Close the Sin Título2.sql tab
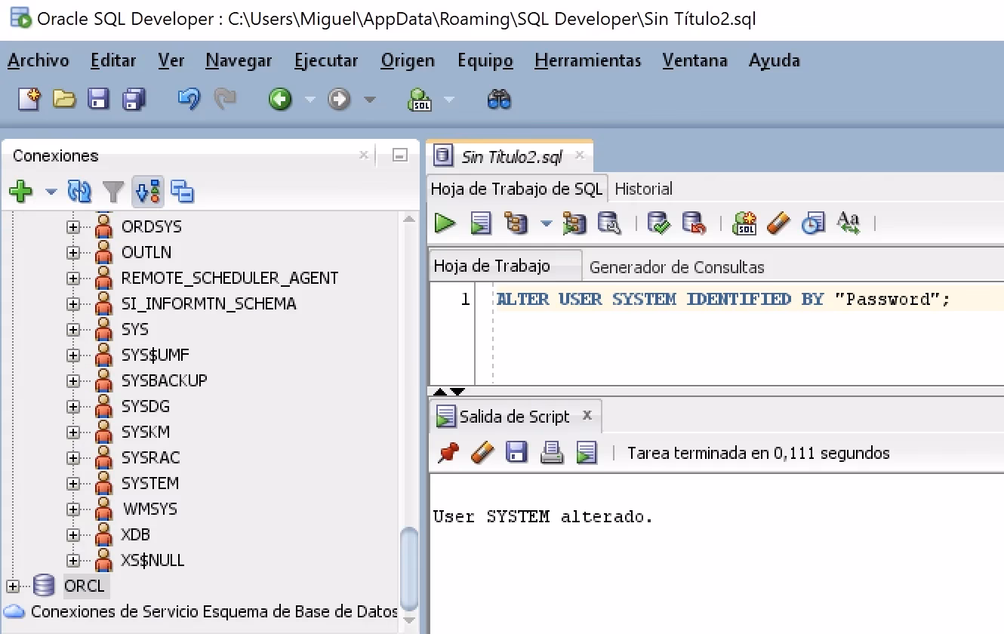Viewport: 1004px width, 634px height. click(579, 155)
